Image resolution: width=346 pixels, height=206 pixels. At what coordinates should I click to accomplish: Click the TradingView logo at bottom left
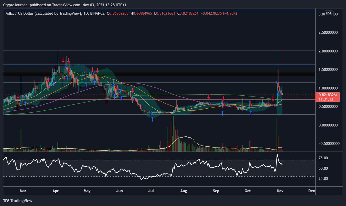pos(18,201)
